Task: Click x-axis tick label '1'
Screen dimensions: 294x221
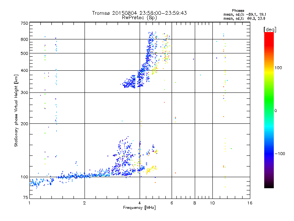Action: point(29,203)
